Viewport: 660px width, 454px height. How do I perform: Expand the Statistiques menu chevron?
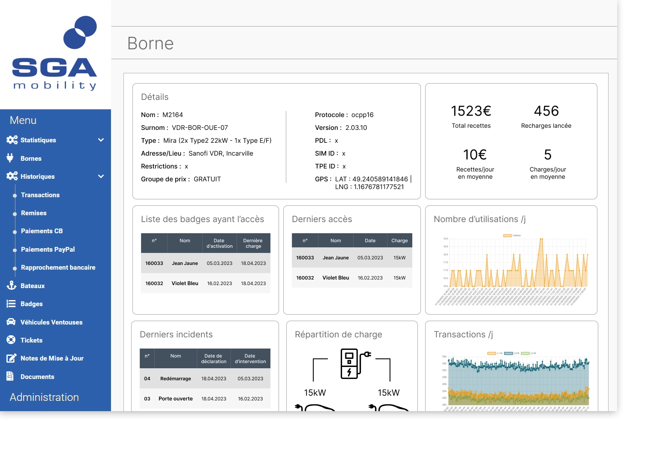pyautogui.click(x=101, y=140)
